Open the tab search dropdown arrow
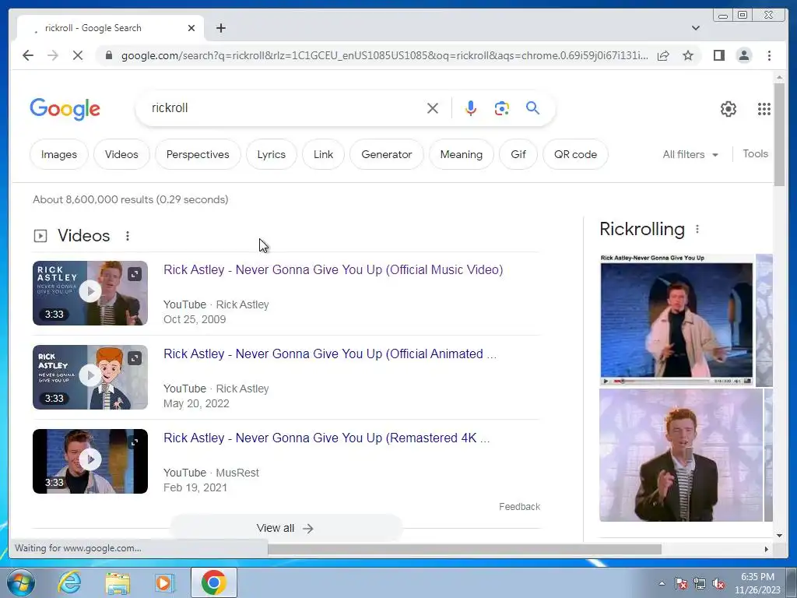This screenshot has height=598, width=797. coord(696,28)
